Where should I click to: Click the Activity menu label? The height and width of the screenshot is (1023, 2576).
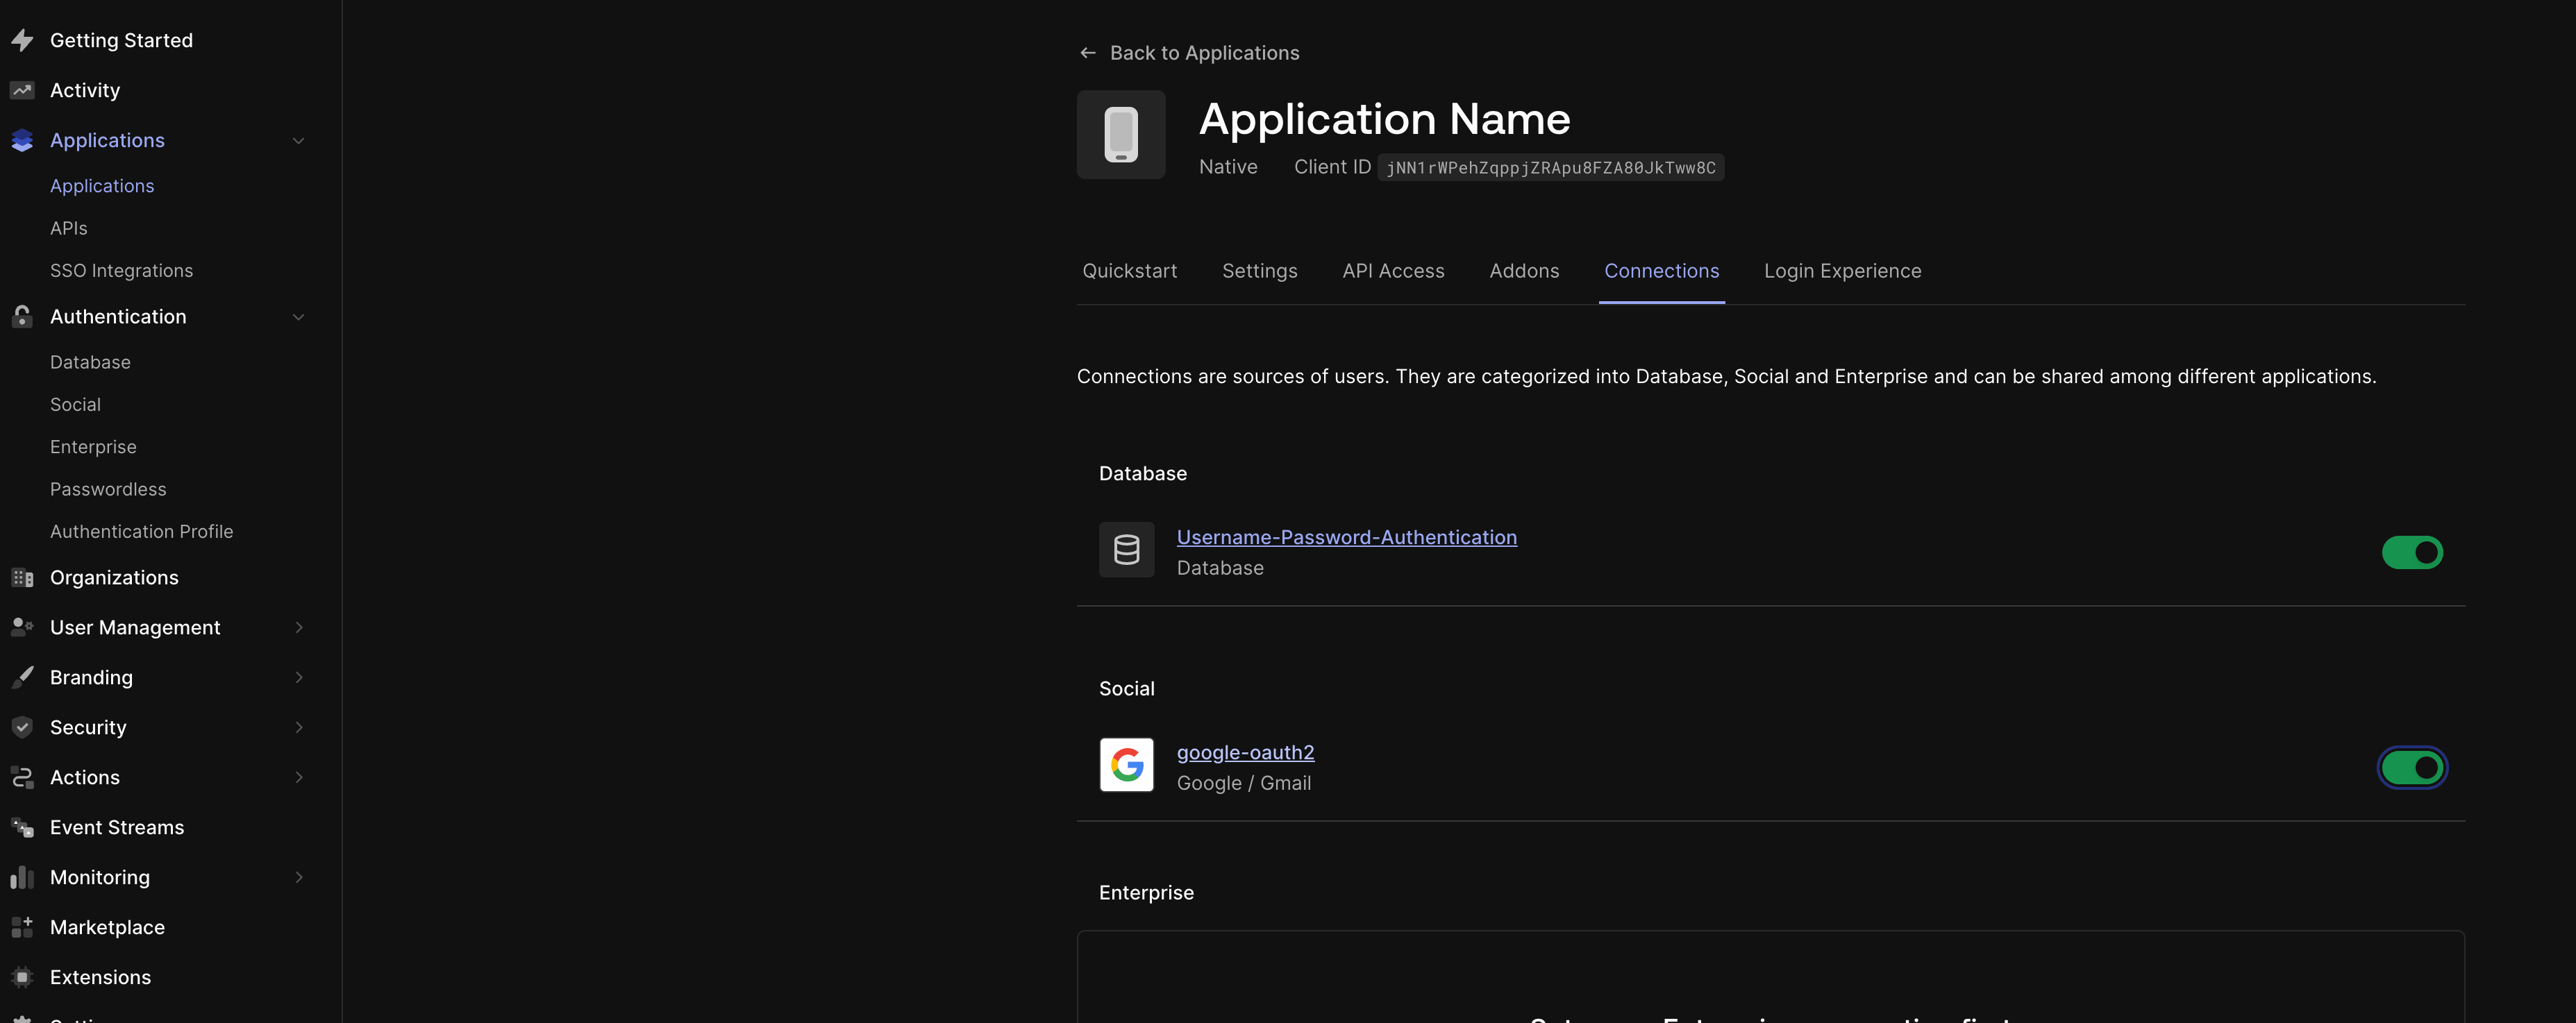85,90
